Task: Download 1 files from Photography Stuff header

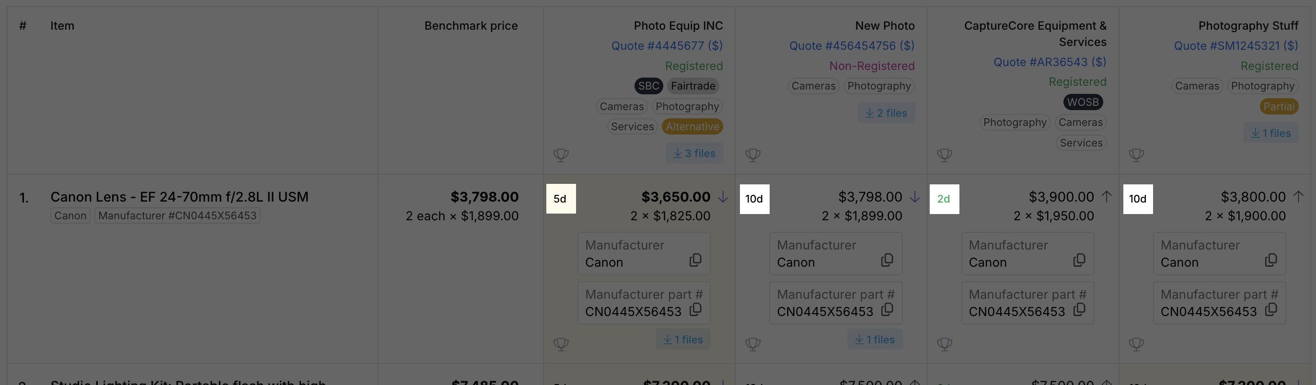Action: tap(1270, 133)
